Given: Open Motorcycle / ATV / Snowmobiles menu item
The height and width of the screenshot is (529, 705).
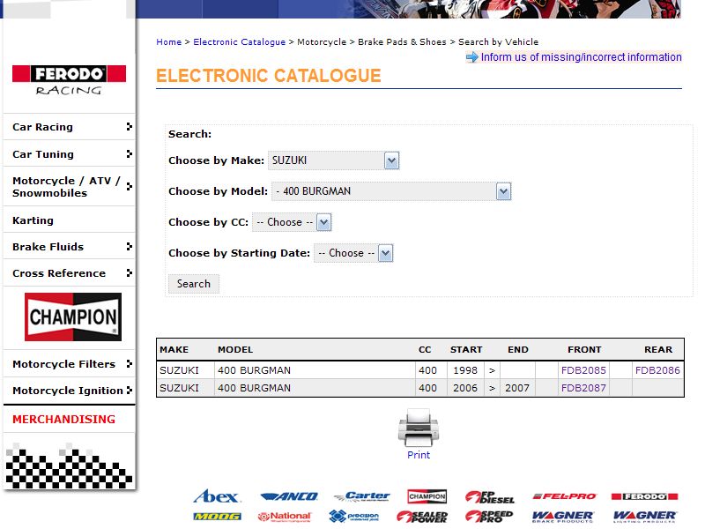Looking at the screenshot, I should pos(69,187).
